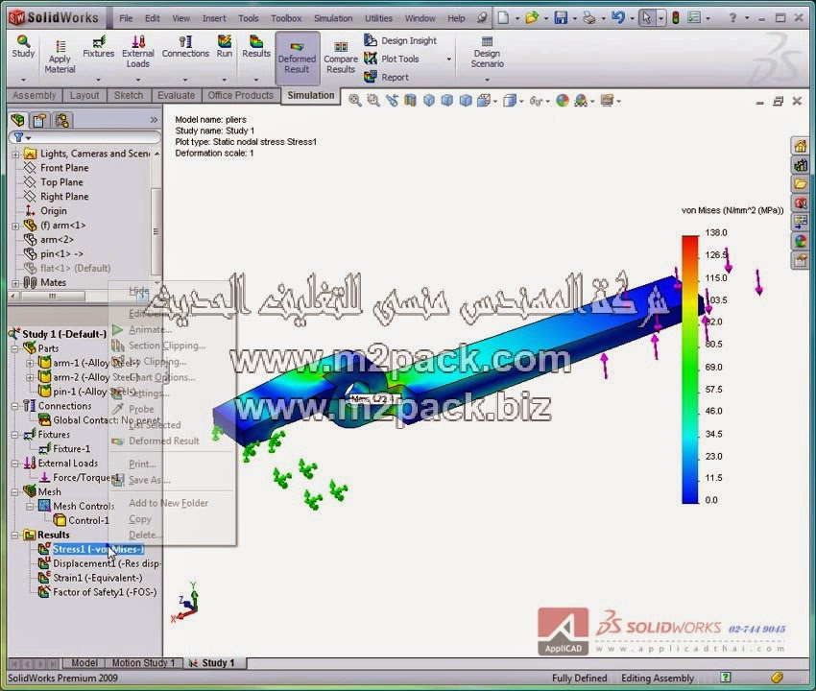Image resolution: width=816 pixels, height=691 pixels.
Task: Click Zoom to Area icon
Action: click(x=373, y=101)
